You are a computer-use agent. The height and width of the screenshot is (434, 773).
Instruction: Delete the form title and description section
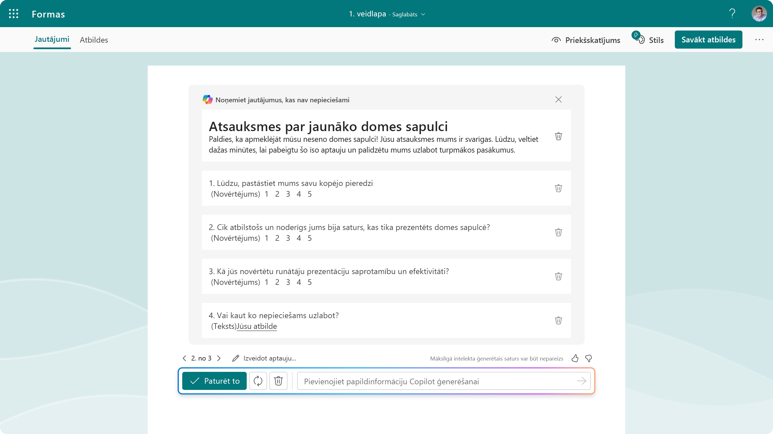click(559, 136)
